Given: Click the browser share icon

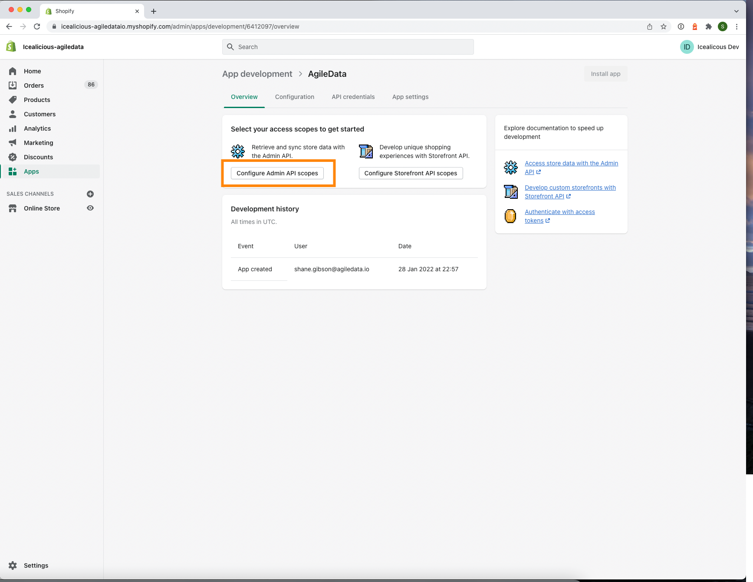Looking at the screenshot, I should coord(650,26).
